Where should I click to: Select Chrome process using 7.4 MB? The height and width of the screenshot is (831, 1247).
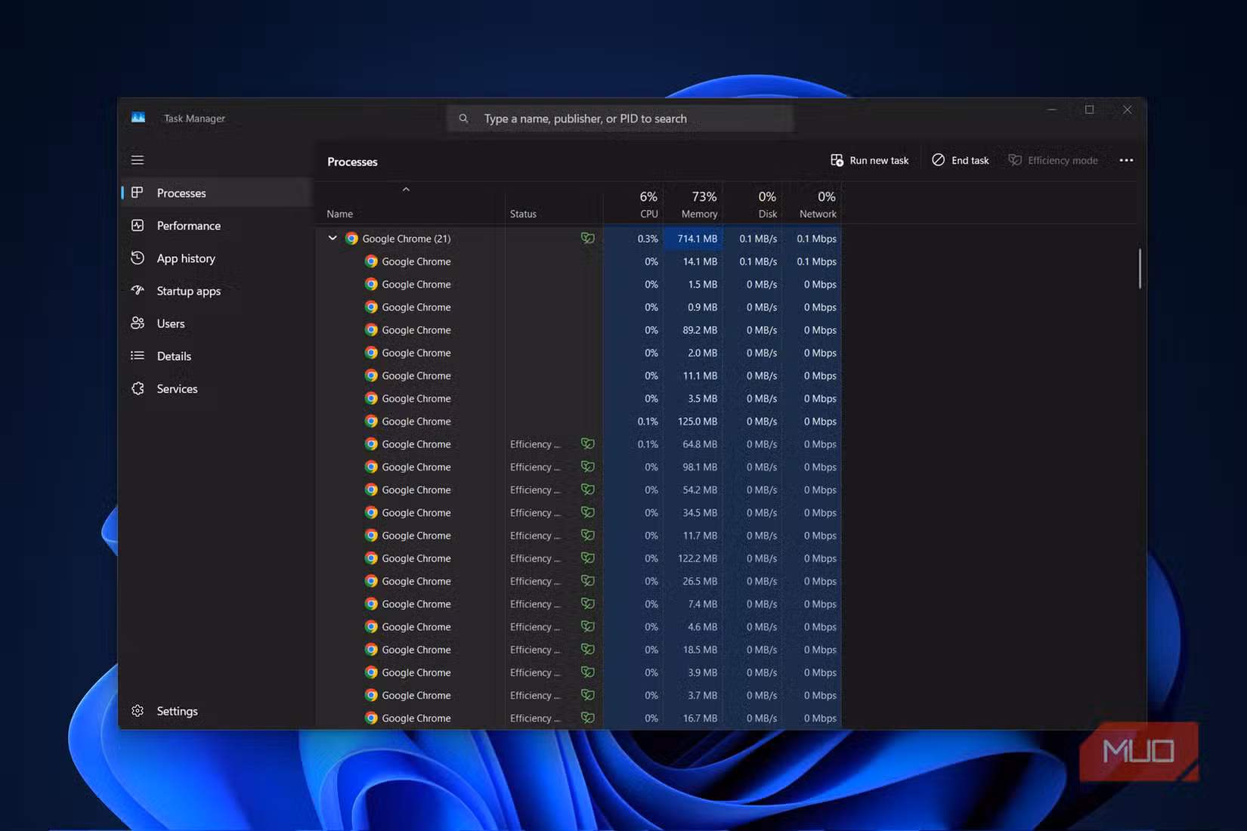578,604
